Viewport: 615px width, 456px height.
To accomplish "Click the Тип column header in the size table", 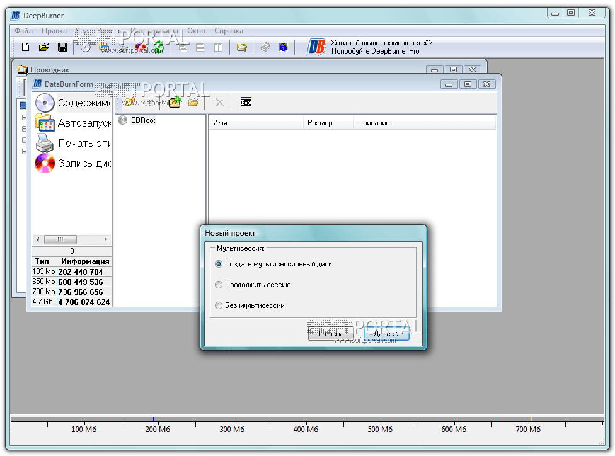I will coord(42,261).
